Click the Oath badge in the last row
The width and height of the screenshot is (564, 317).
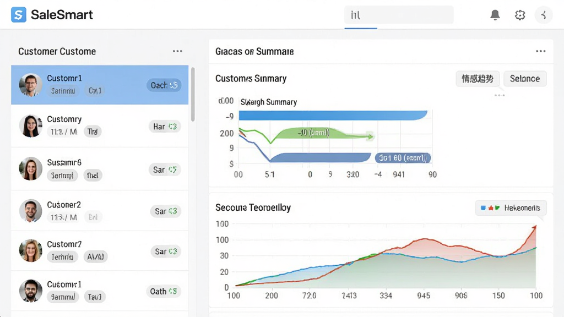[x=163, y=292]
